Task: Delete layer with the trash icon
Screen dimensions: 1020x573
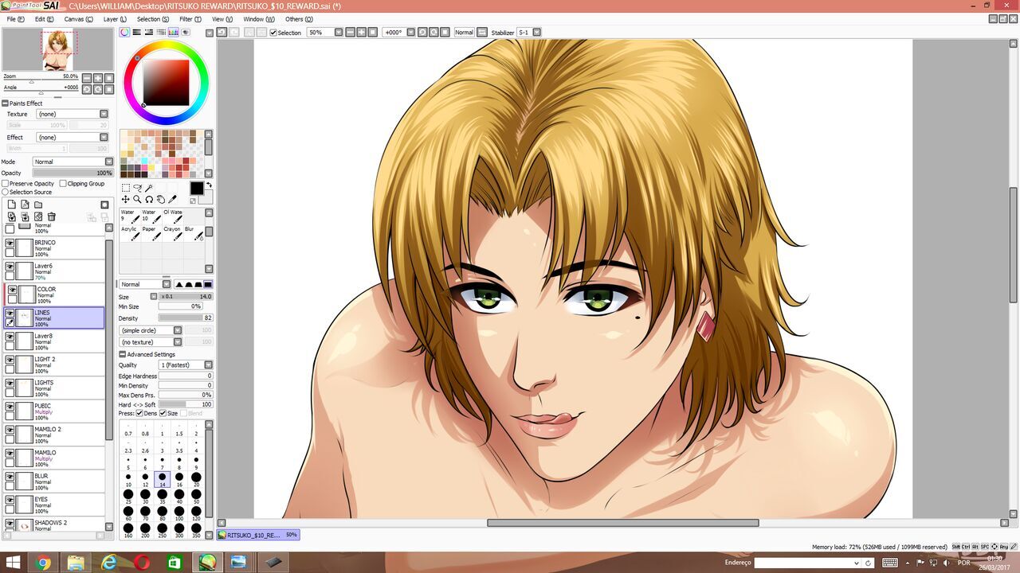Action: pos(52,216)
